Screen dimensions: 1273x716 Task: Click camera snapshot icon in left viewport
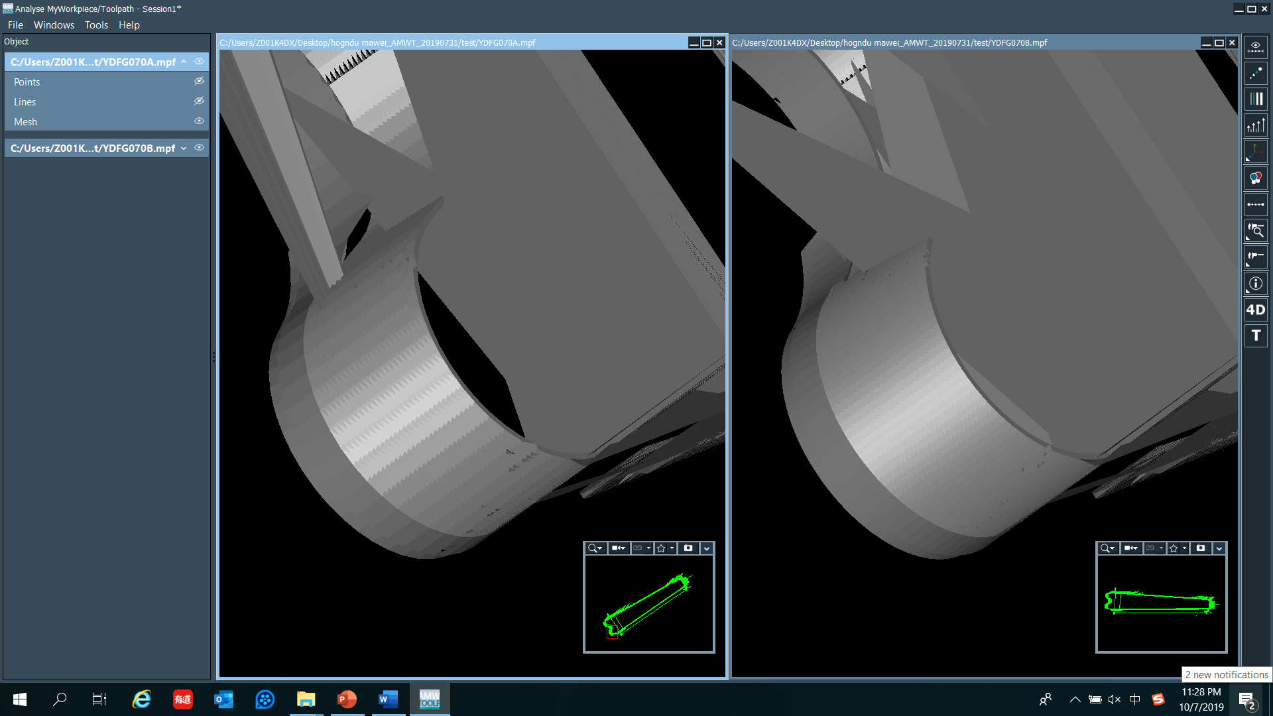pos(688,548)
